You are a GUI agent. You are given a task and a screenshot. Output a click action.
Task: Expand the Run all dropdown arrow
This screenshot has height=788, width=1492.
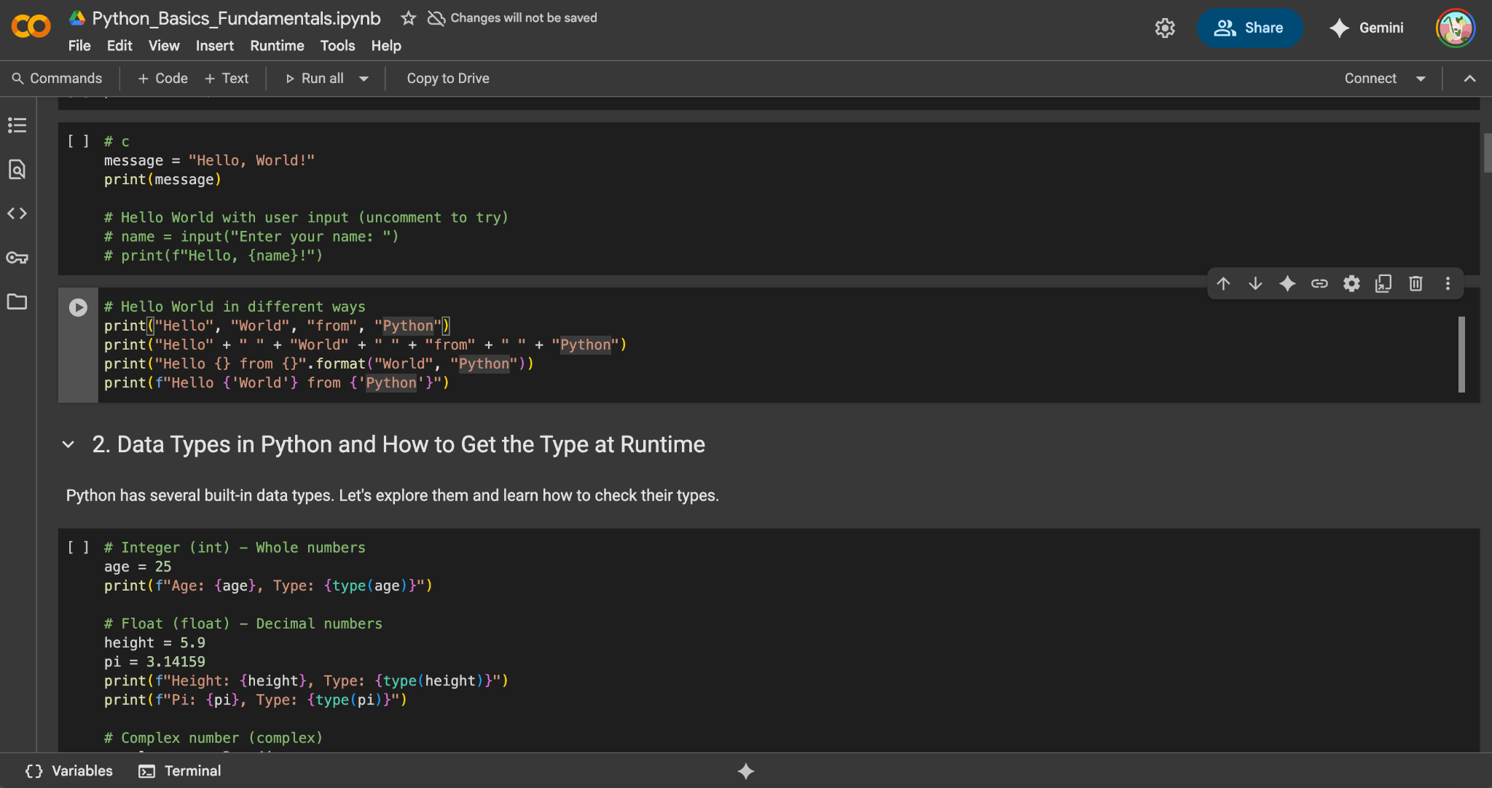tap(364, 79)
